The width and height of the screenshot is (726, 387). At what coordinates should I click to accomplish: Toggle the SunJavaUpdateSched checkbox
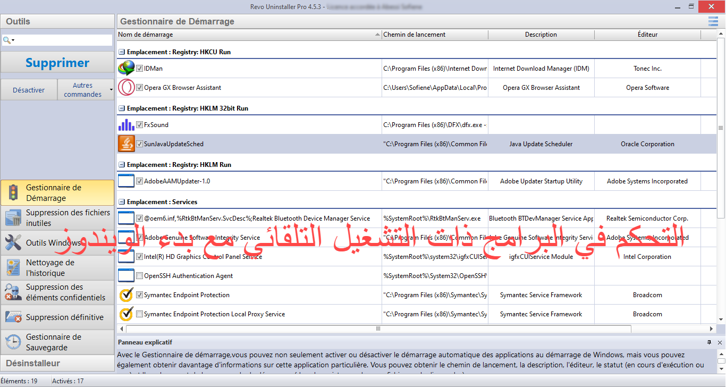coord(139,144)
